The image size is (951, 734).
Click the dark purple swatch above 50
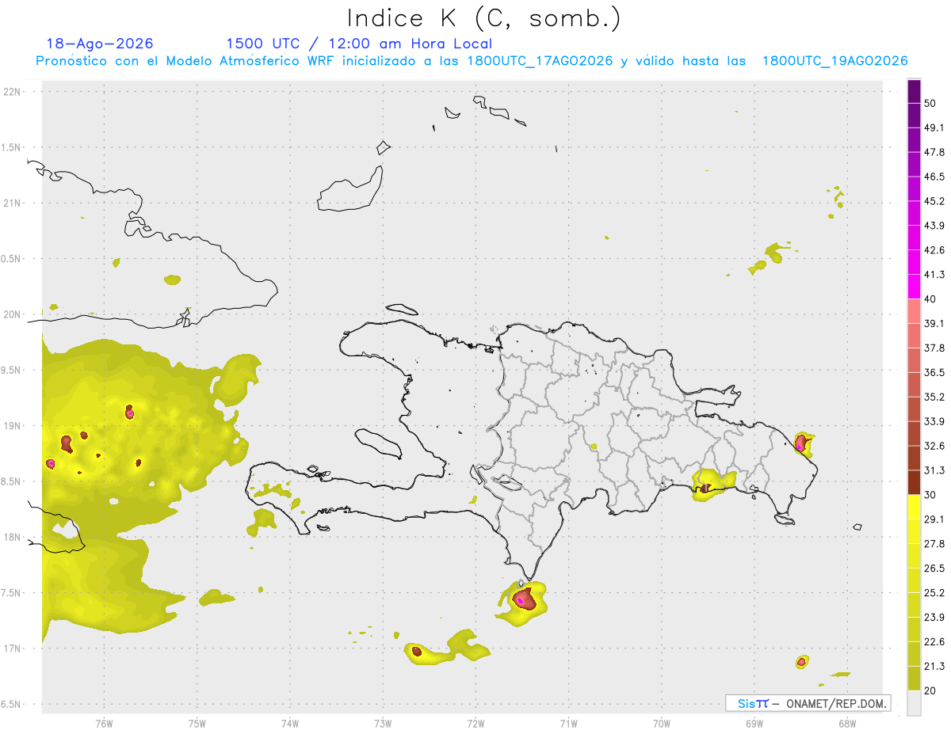point(915,91)
